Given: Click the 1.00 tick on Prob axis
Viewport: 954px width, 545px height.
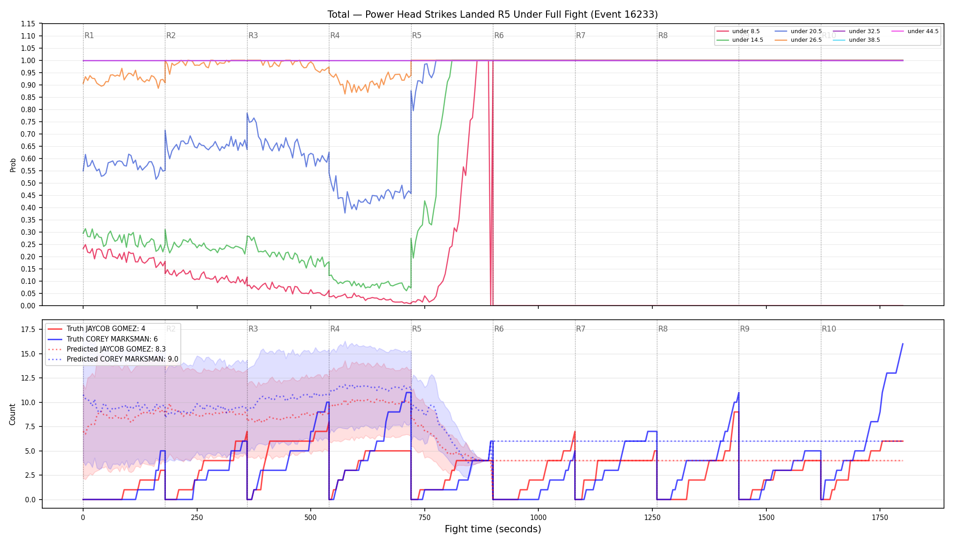Looking at the screenshot, I should tap(28, 60).
